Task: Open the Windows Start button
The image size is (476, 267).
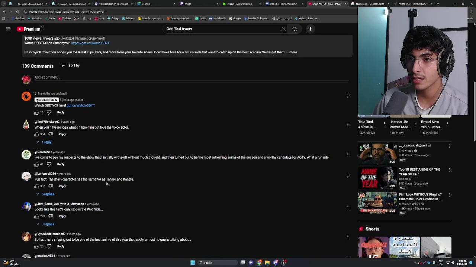Action: tap(193, 263)
